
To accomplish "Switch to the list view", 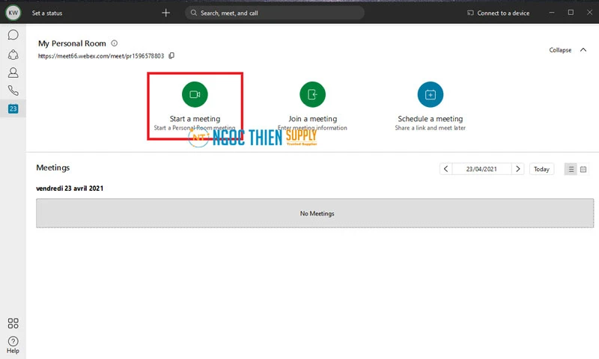I will pyautogui.click(x=571, y=169).
